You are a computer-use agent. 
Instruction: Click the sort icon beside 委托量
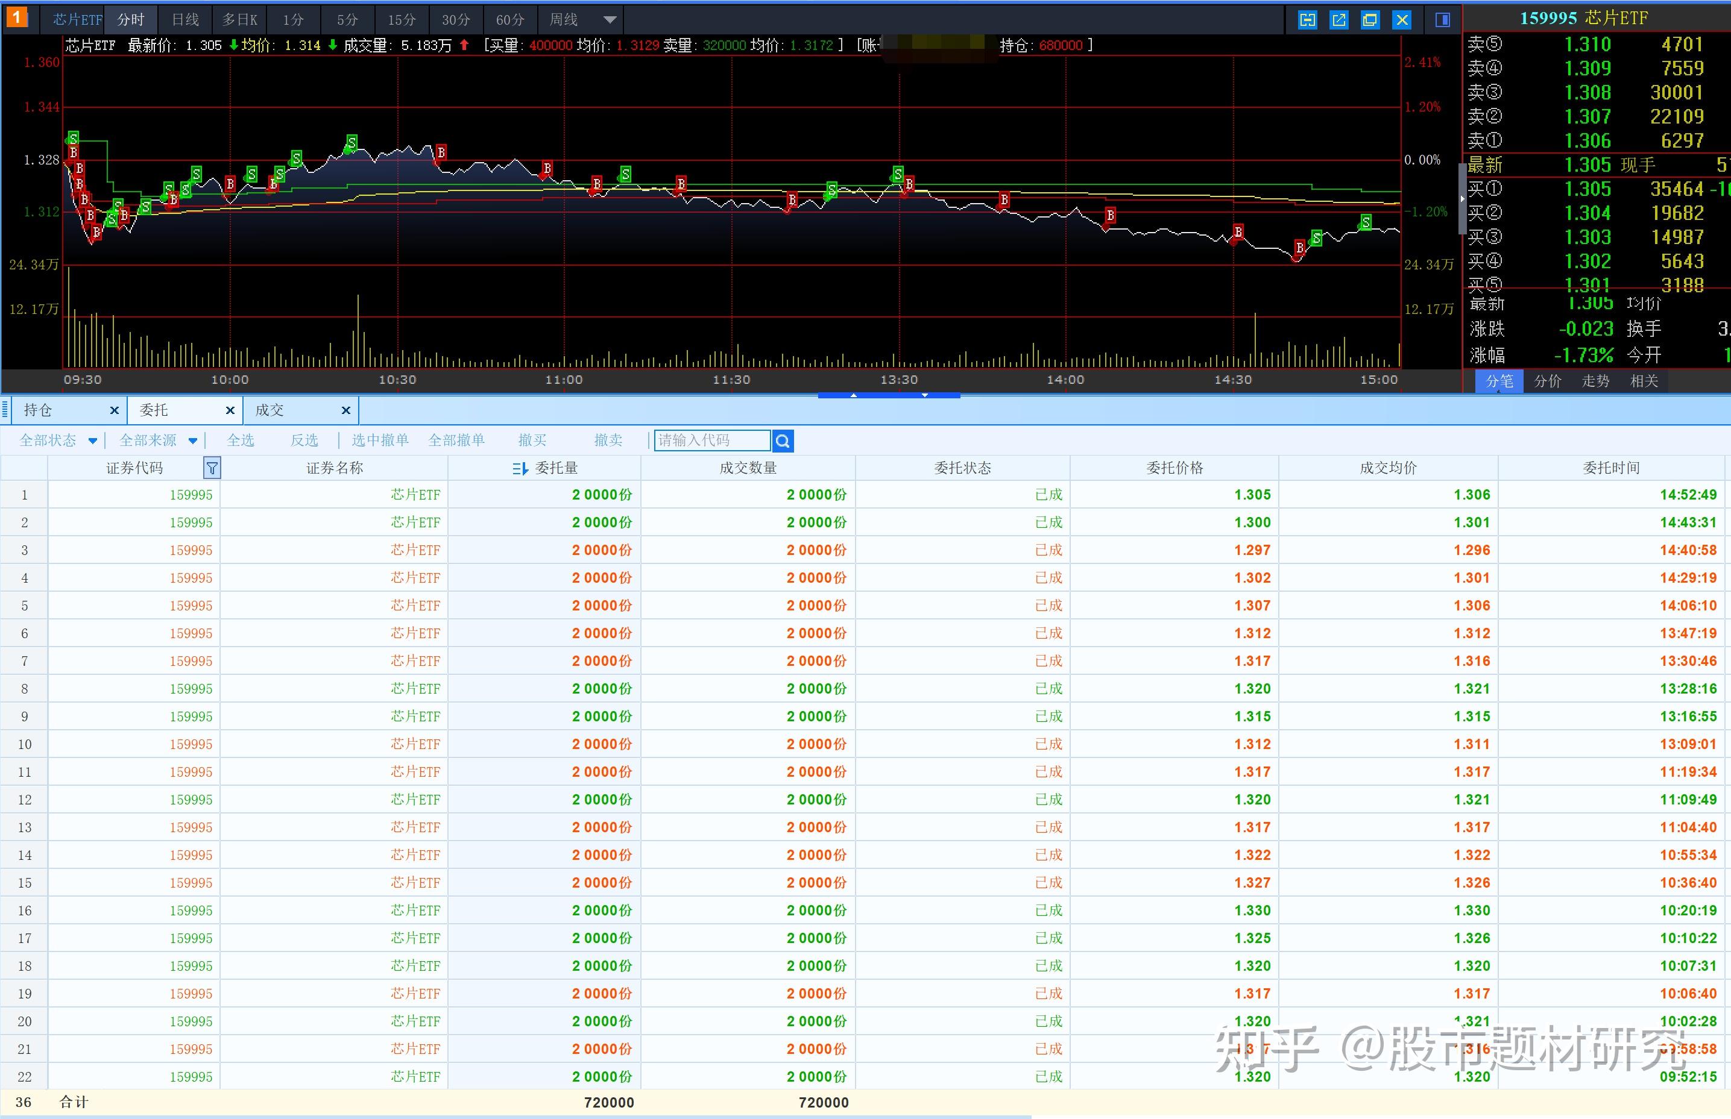[519, 469]
